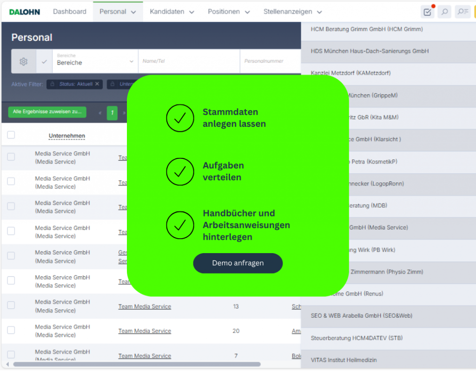
Task: Open filter settings gear icon
Action: [x=24, y=61]
